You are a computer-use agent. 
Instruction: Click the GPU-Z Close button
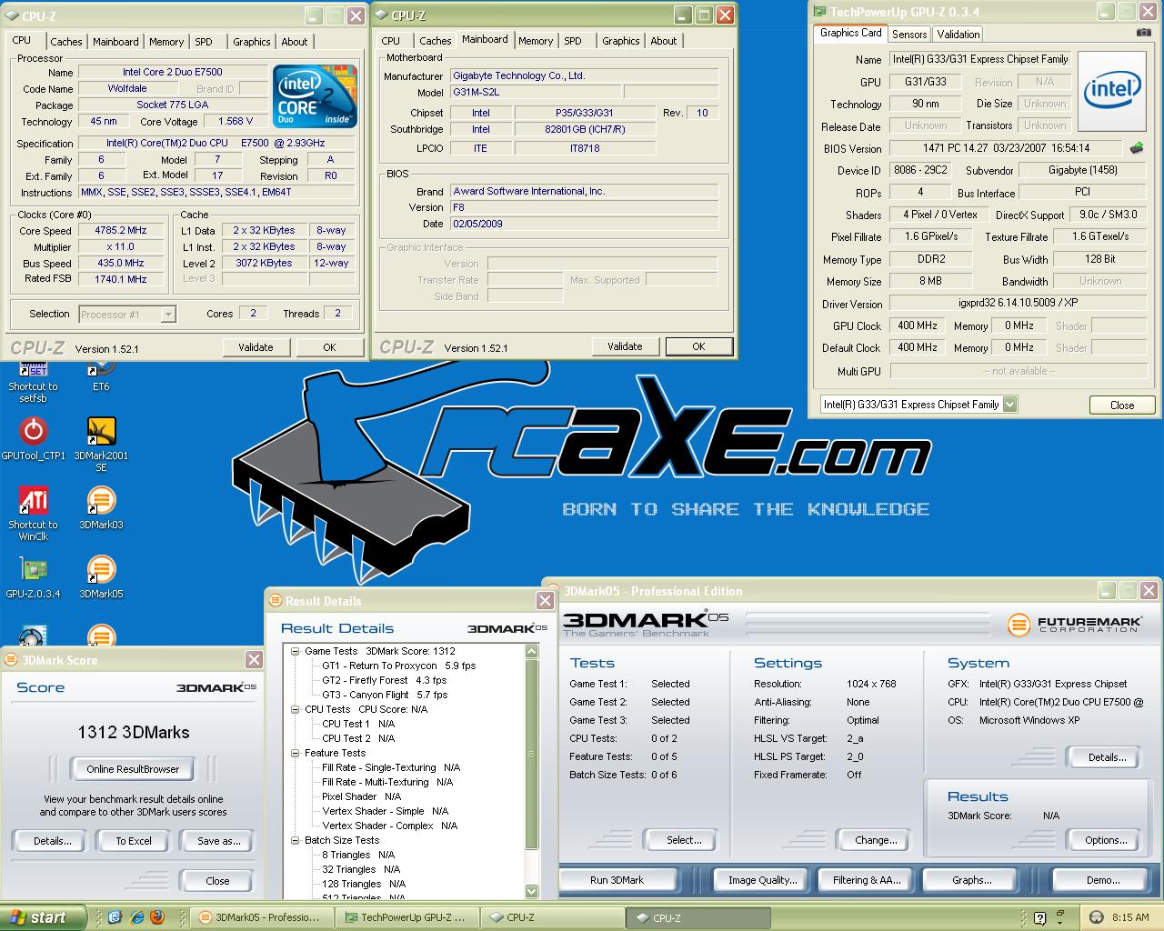[1122, 405]
